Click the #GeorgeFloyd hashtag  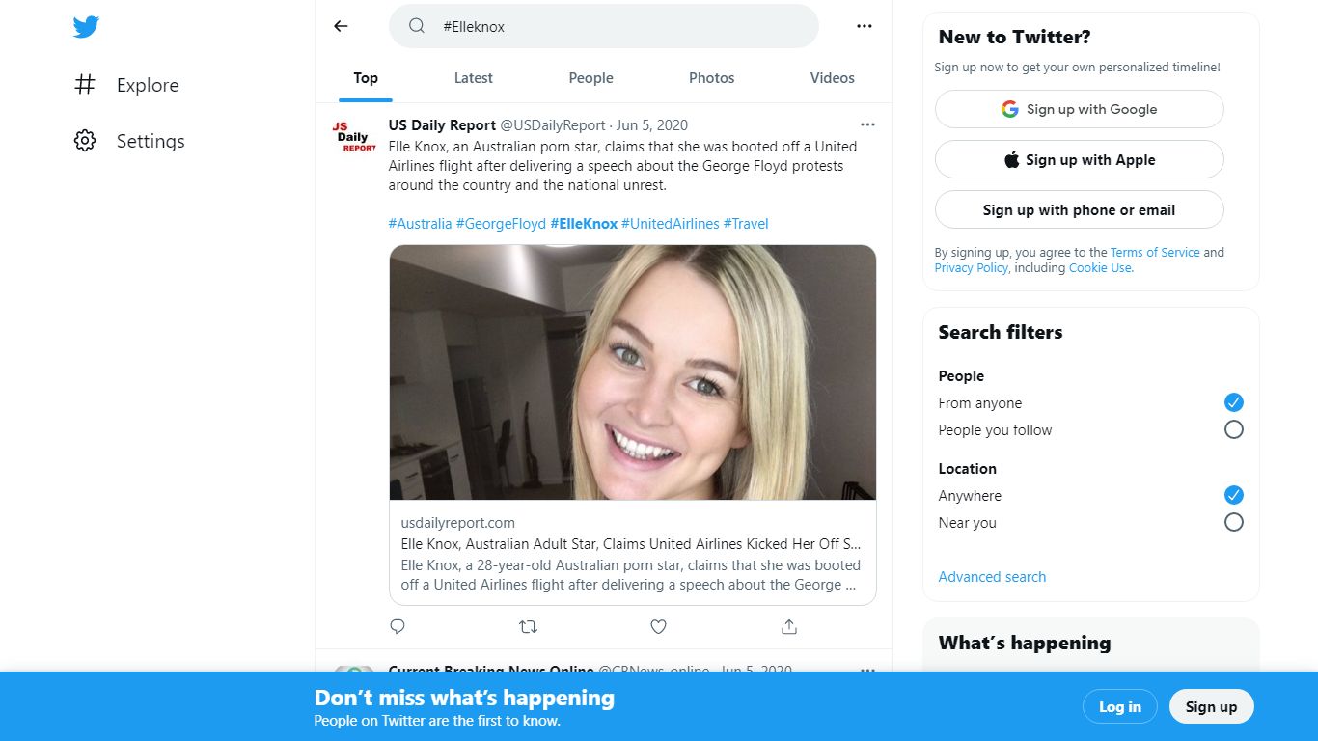(x=501, y=223)
